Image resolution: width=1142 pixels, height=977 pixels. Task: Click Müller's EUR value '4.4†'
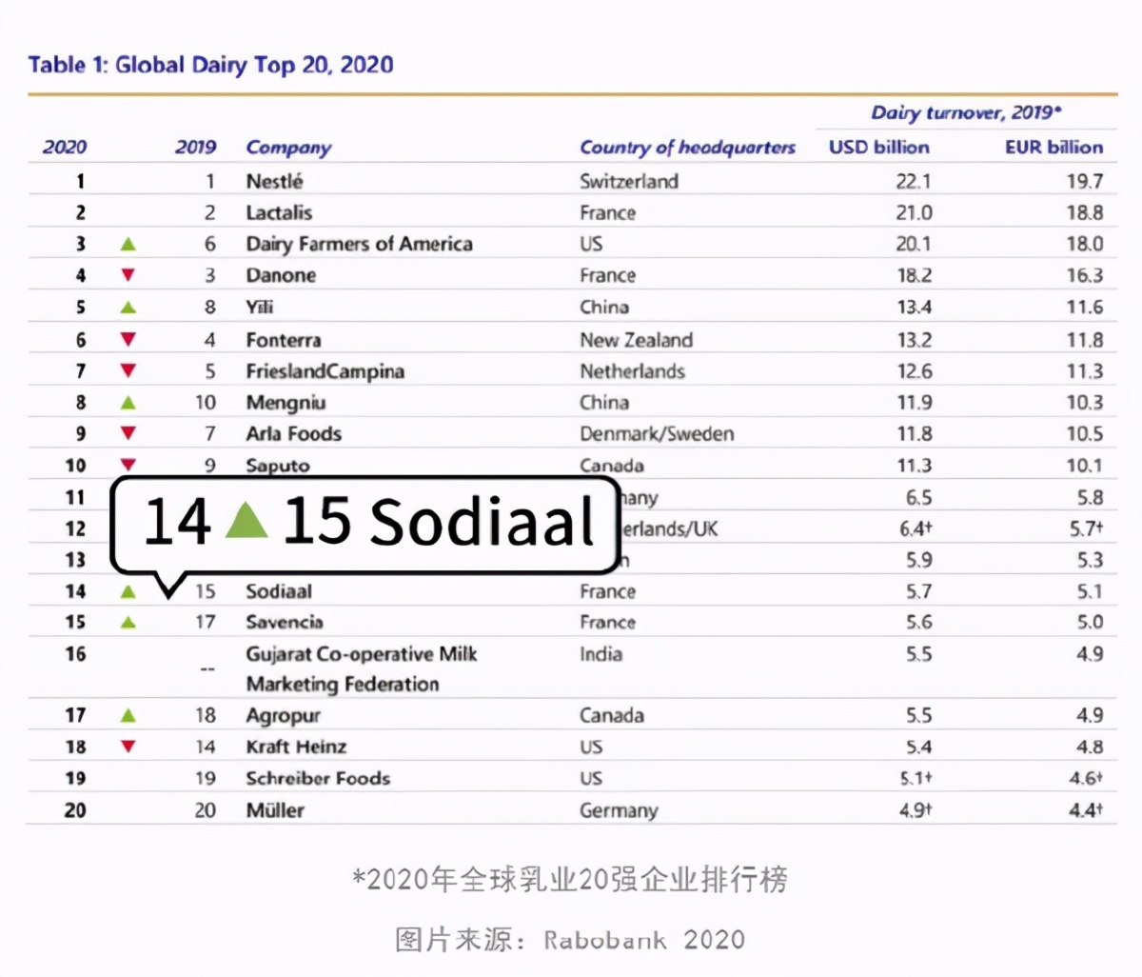tap(1086, 810)
